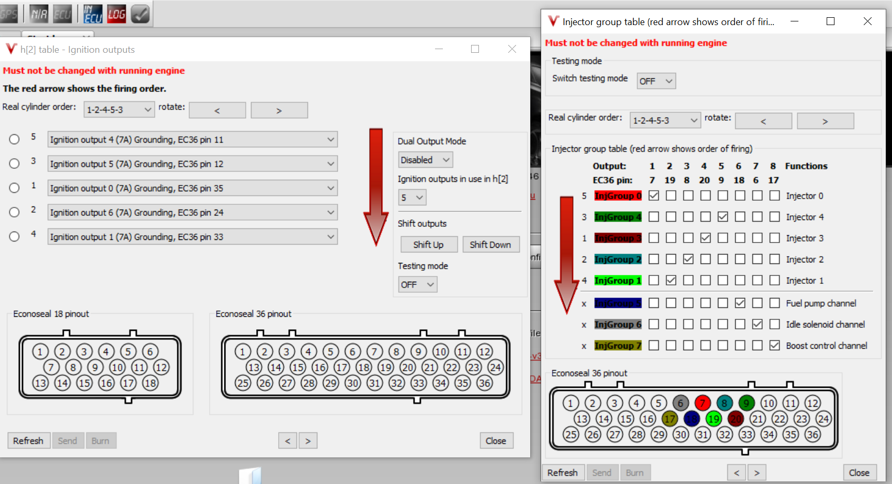This screenshot has height=484, width=892.
Task: Expand Real cylinder order in ignition window
Action: tap(119, 110)
